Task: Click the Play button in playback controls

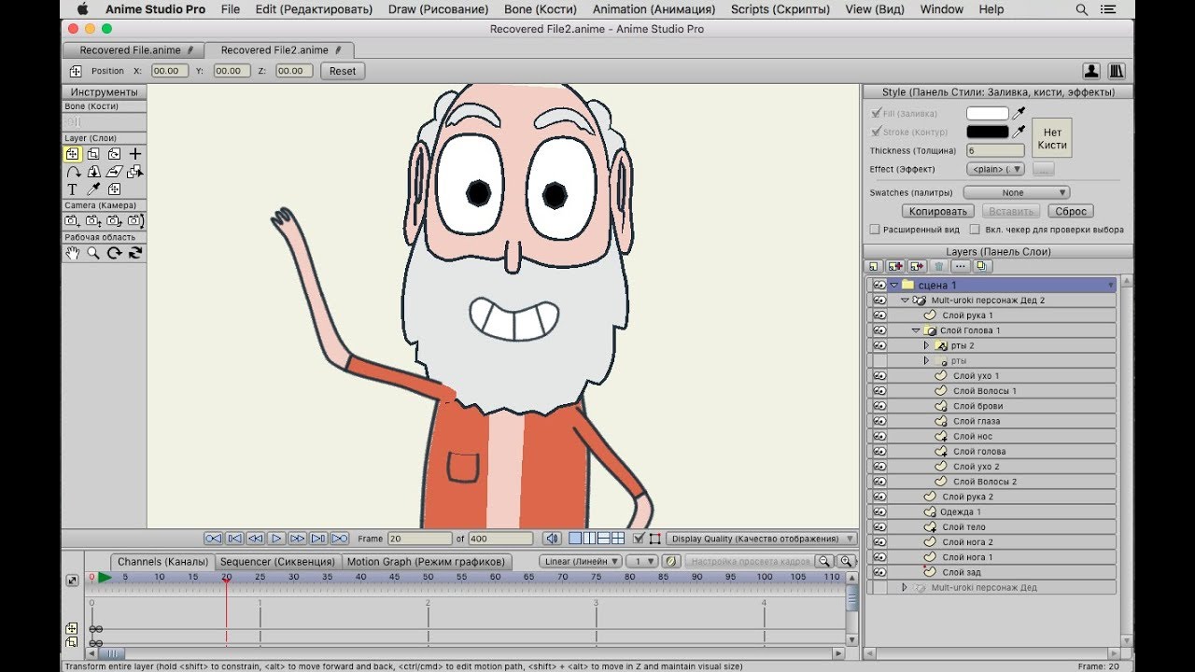Action: (x=276, y=539)
